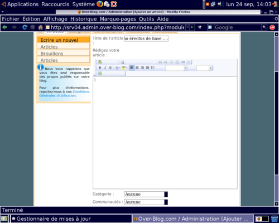Launch Firefox from the top panel

[x=100, y=4]
